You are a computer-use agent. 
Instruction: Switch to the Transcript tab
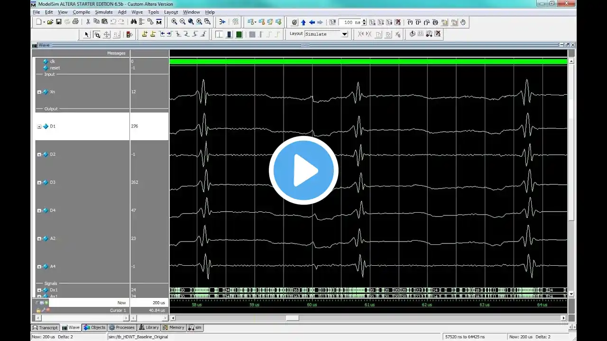coord(45,327)
